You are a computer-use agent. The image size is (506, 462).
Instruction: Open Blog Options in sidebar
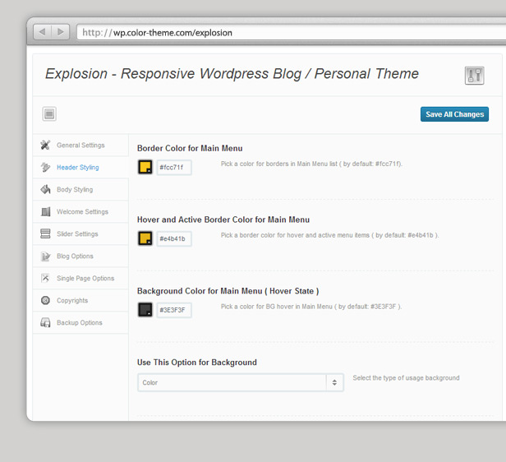pyautogui.click(x=80, y=256)
